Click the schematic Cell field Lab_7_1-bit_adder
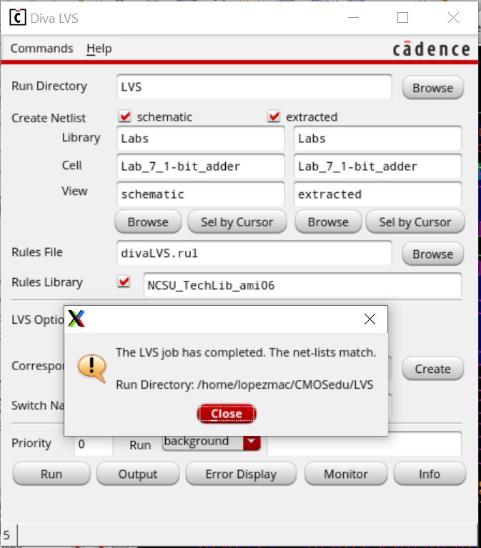Image resolution: width=481 pixels, height=548 pixels. point(200,166)
